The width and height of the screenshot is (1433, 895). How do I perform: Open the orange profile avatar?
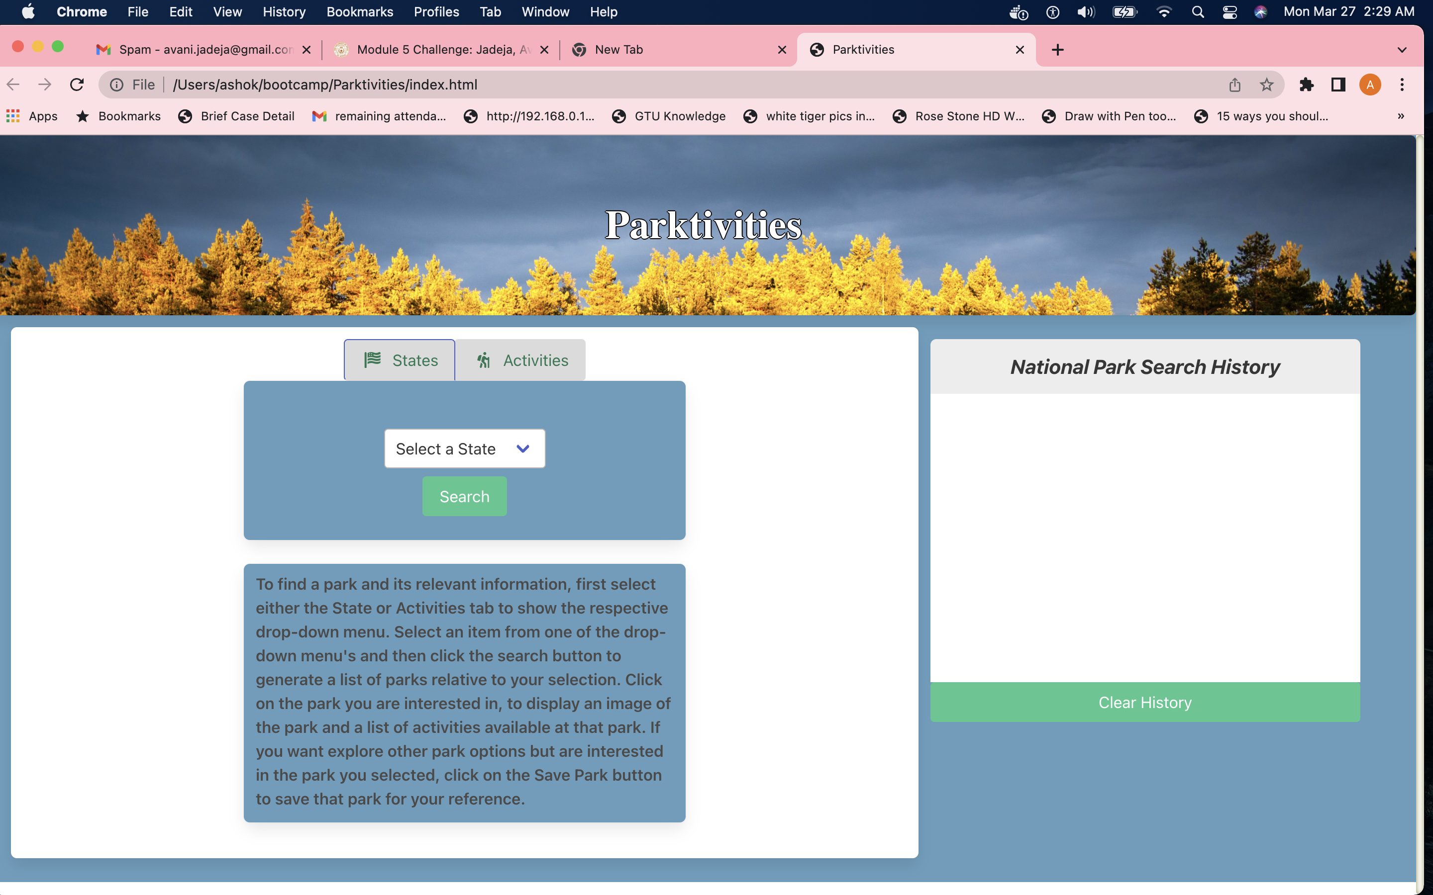click(1370, 85)
